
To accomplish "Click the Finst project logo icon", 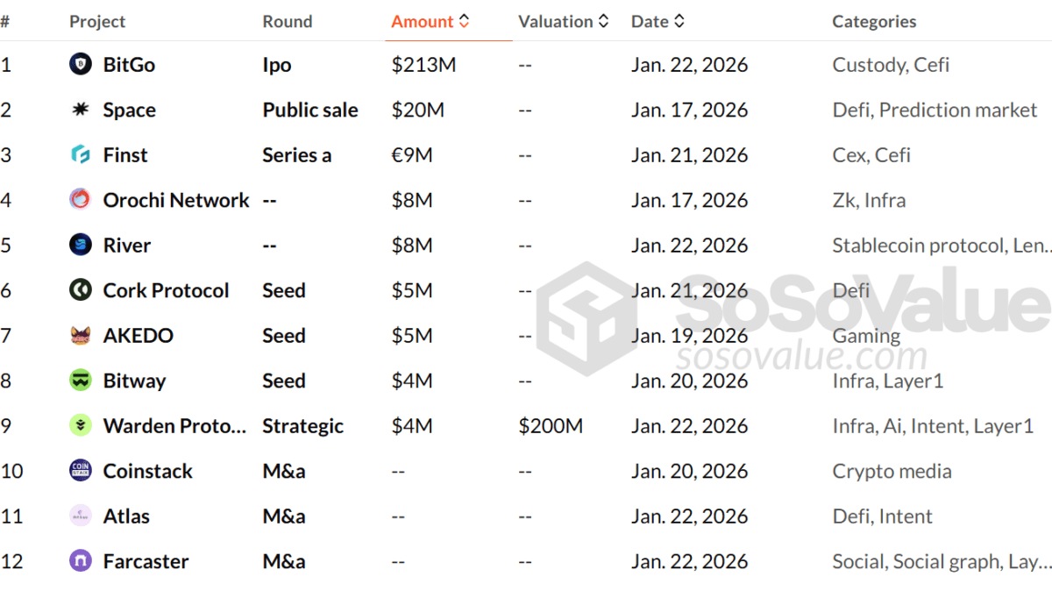I will 81,155.
